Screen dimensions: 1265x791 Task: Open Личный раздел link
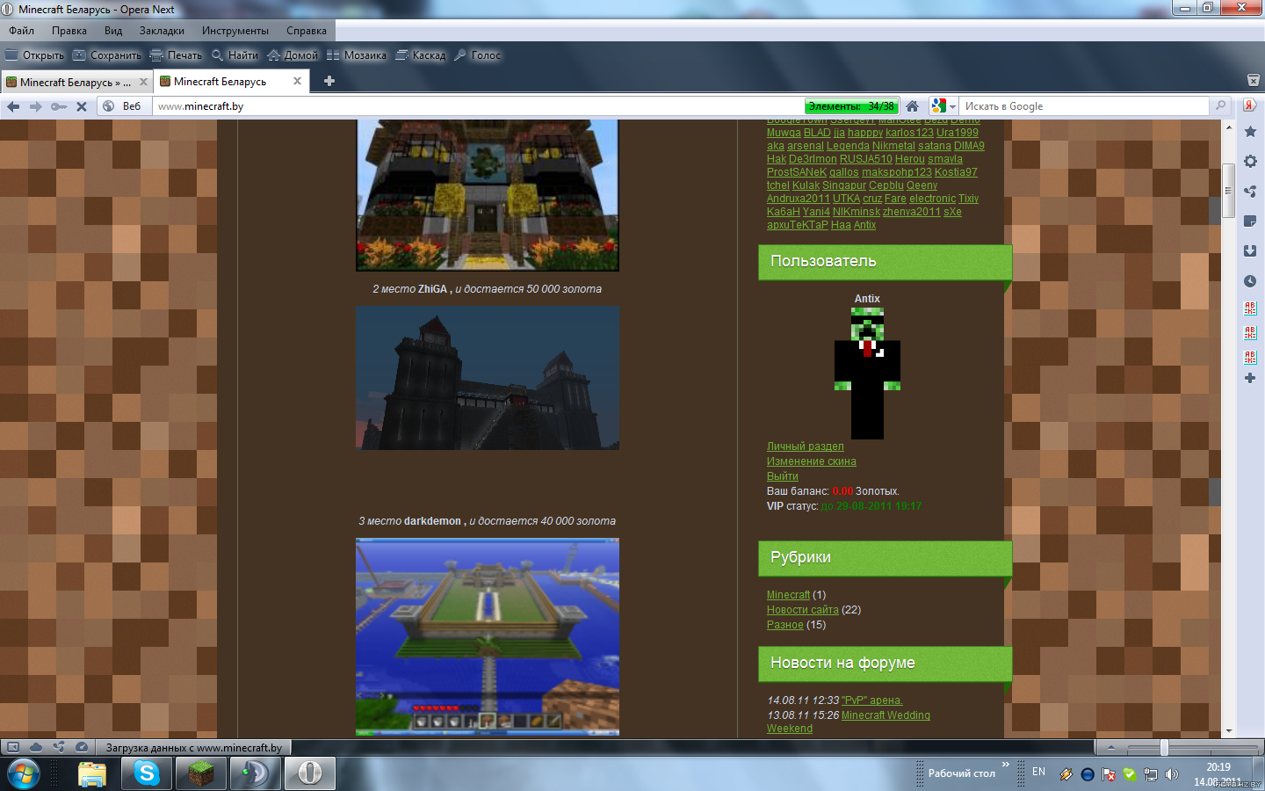806,446
